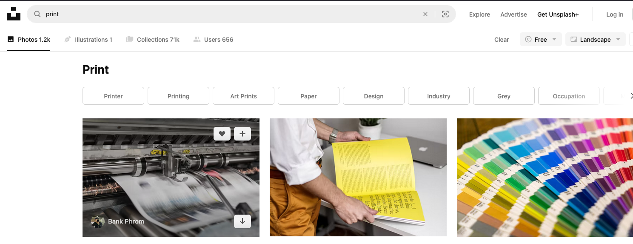Open the Bank Phrom author name
The width and height of the screenshot is (633, 244).
tap(126, 221)
